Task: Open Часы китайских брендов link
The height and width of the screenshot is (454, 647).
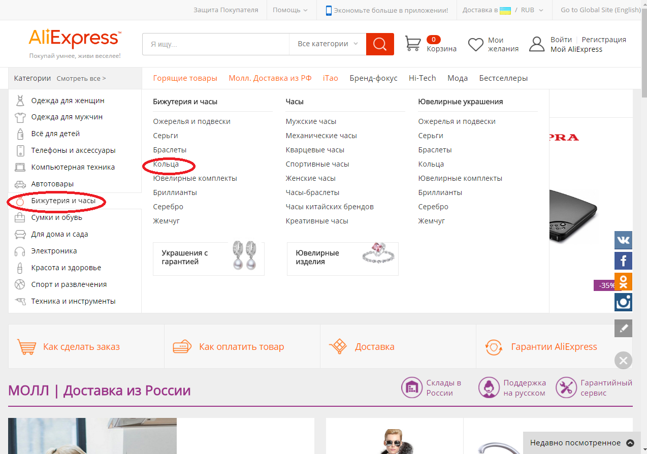Action: (330, 207)
